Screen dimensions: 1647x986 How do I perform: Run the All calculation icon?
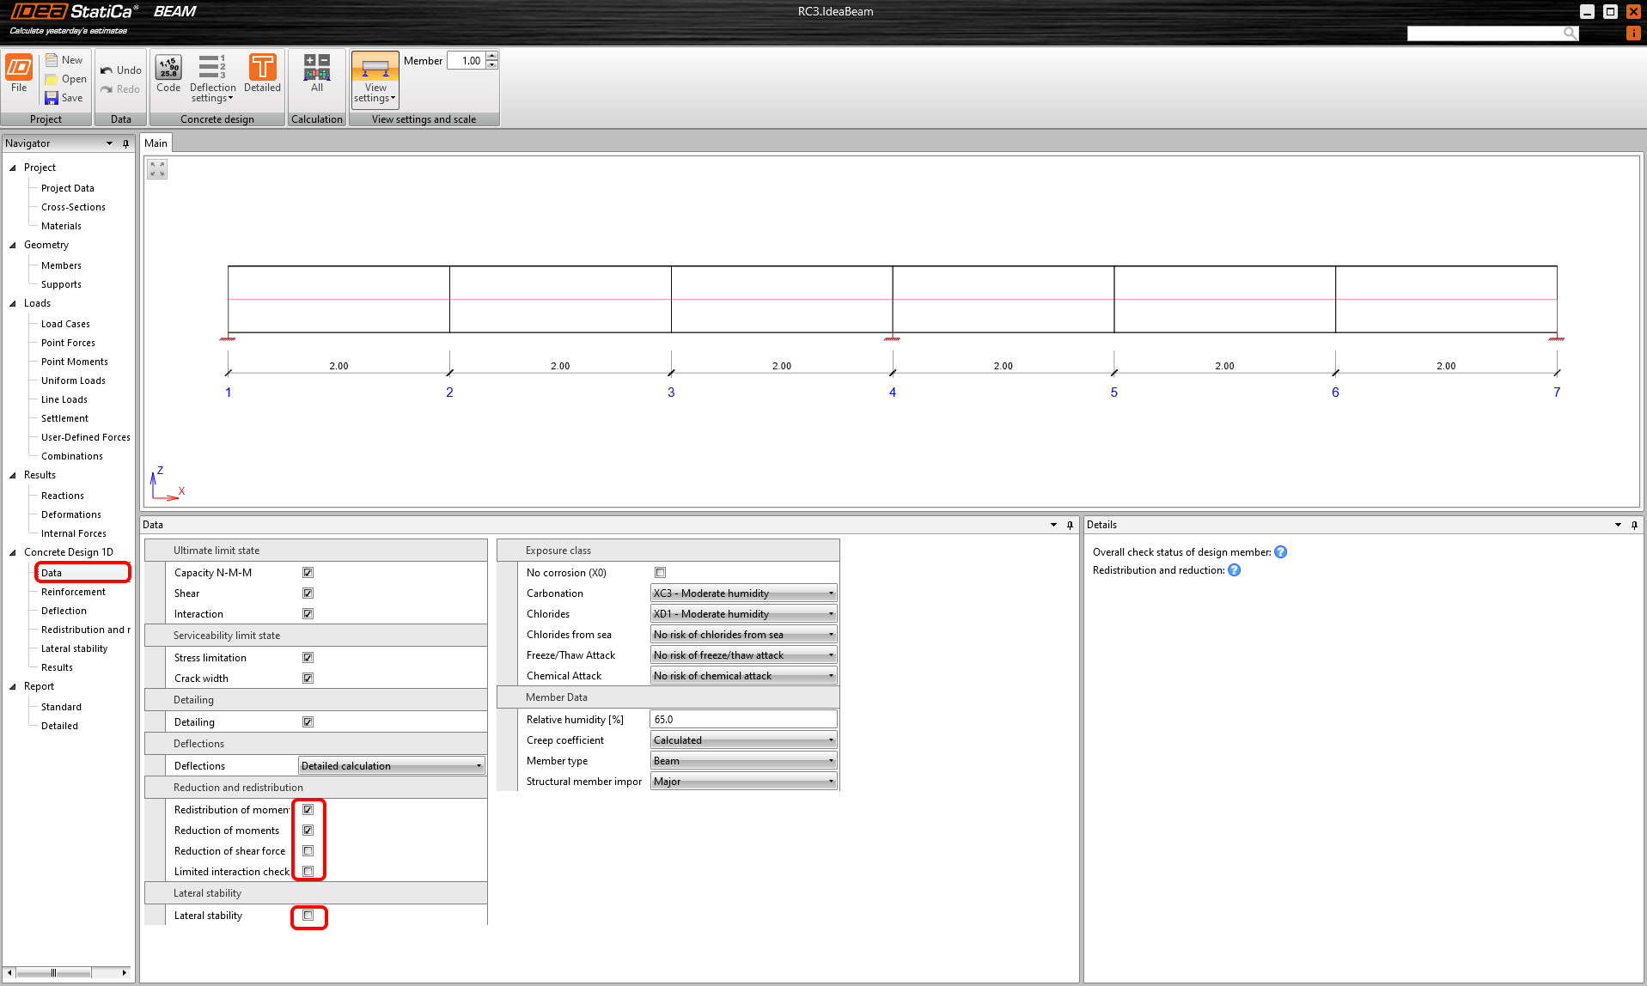tap(317, 69)
